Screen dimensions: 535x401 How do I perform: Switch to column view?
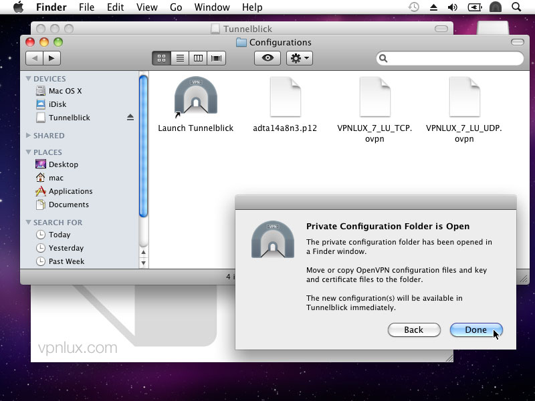[198, 58]
